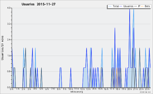The height and width of the screenshot is (94, 153).
Task: Select the 'Usuarios' legend entry
Action: pos(128,6)
